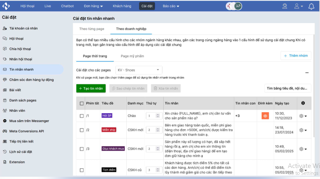This screenshot has height=179, width=320.
Task: Click the Giục khách mua title tag
Action: click(x=113, y=149)
